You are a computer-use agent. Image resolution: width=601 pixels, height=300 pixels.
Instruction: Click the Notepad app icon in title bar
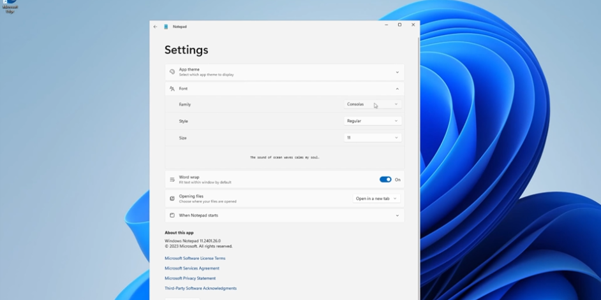[x=166, y=27]
